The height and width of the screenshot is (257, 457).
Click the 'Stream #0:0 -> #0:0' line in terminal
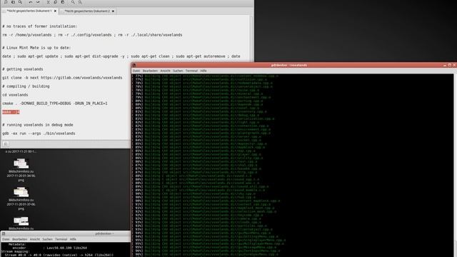tap(59, 255)
